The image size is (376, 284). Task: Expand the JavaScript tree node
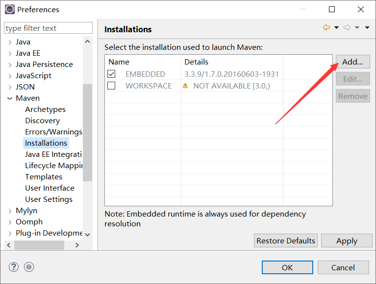(x=10, y=76)
